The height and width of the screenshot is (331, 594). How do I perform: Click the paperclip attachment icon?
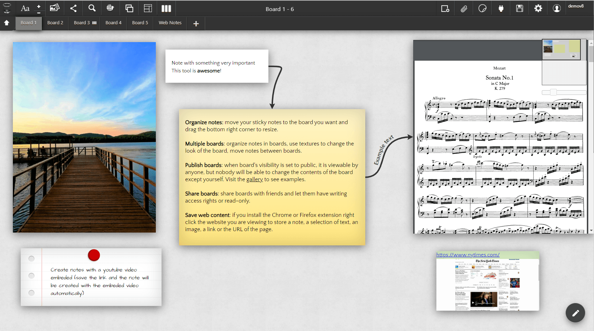[x=464, y=9]
